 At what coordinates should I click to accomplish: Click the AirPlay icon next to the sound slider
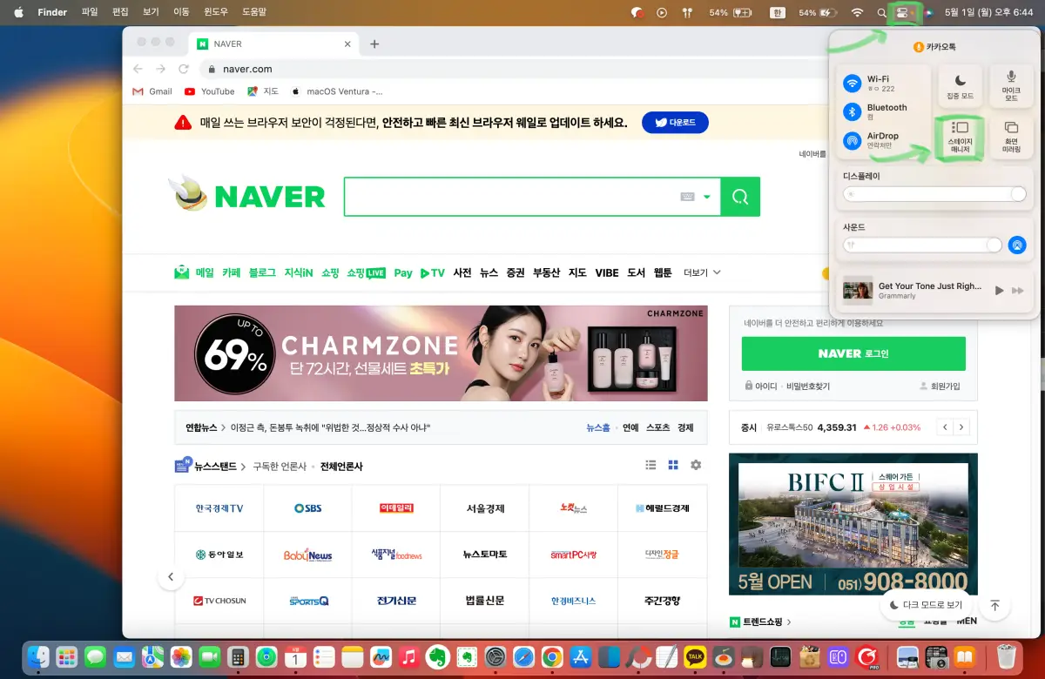pos(1017,245)
